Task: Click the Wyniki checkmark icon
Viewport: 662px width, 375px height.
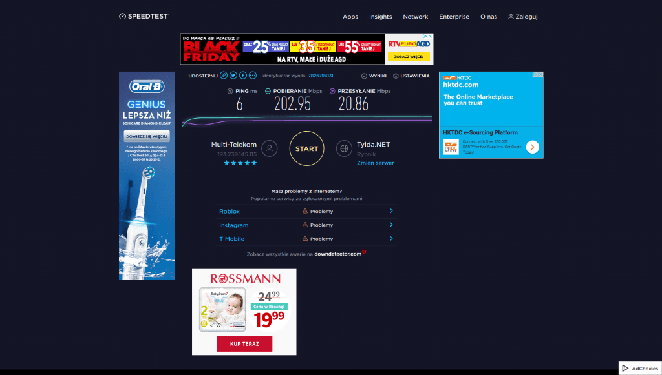Action: [x=364, y=76]
